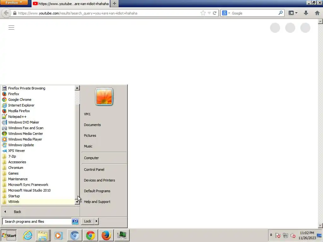Open Windows Media Player taskbar icon
This screenshot has height=242, width=323.
click(58, 235)
